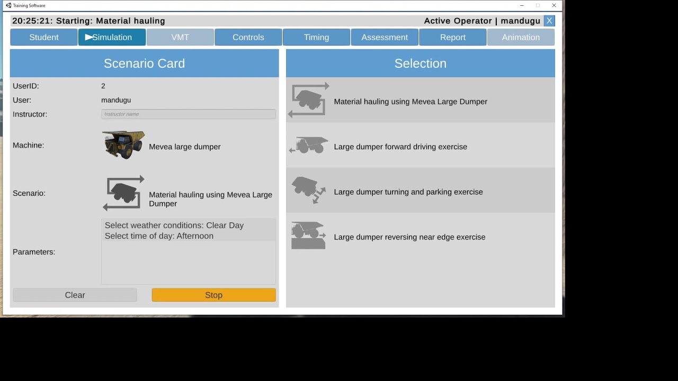
Task: Click the turning and parking dumper icon
Action: coord(309,190)
